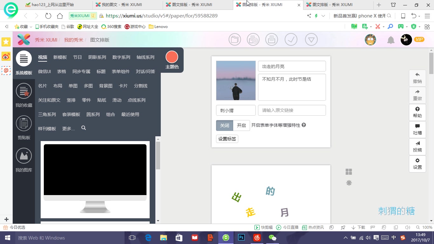Select the 贴纸 template category
Screen dimensions: 434x244
[101, 100]
